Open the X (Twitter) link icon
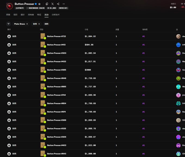Viewport: 185px width, 157px height. 53,4
